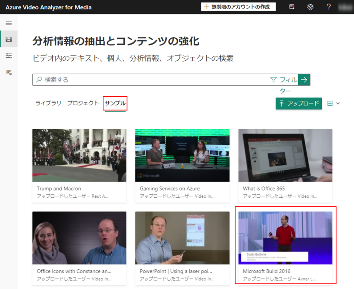
Task: Open the Trump and Macron video thumbnail
Action: pyautogui.click(x=79, y=155)
